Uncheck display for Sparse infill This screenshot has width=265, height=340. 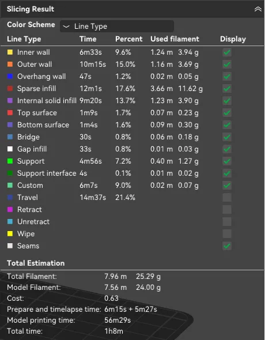click(x=227, y=89)
